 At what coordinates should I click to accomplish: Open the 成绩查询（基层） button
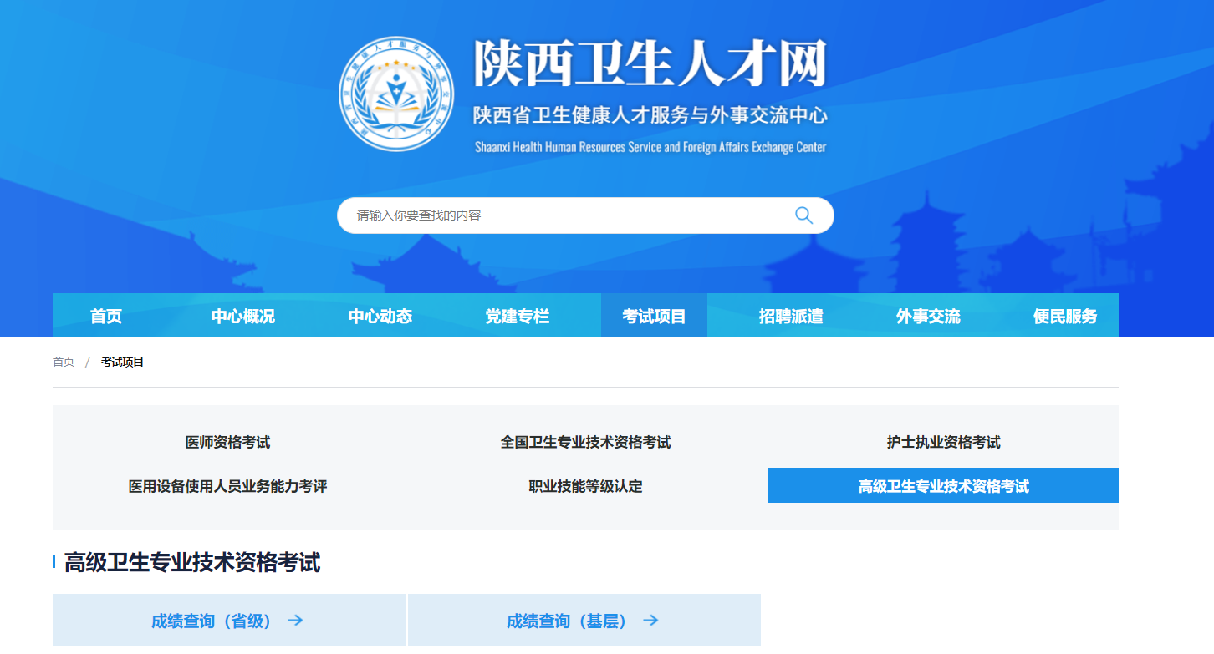point(584,621)
